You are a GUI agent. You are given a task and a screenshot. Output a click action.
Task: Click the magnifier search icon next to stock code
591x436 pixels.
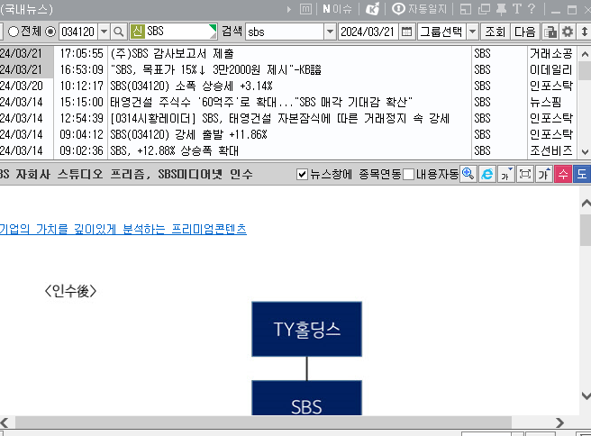(119, 32)
